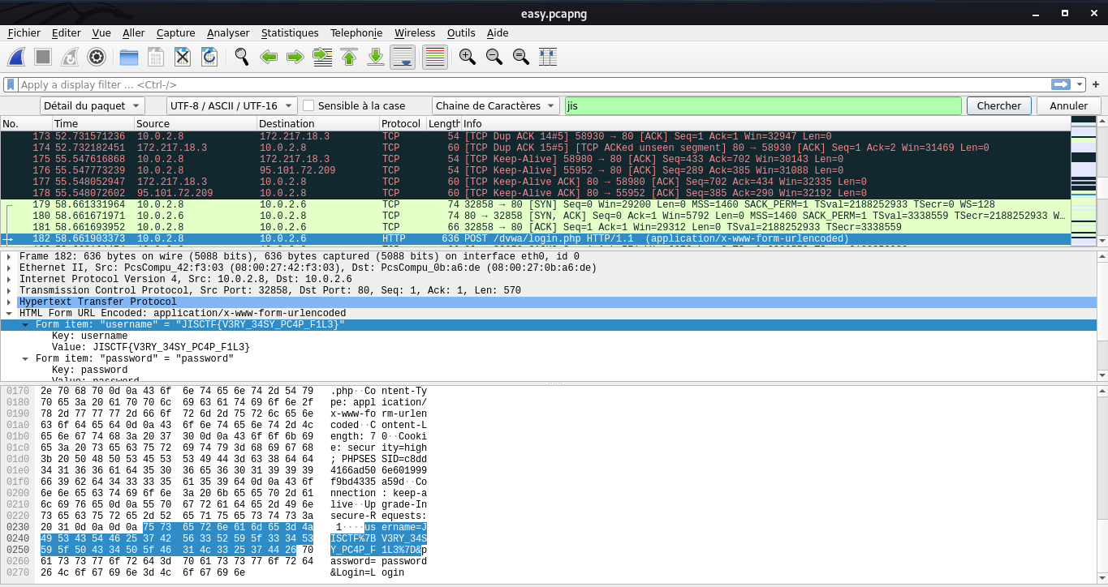
Task: Open the Fichier menu
Action: coord(24,32)
